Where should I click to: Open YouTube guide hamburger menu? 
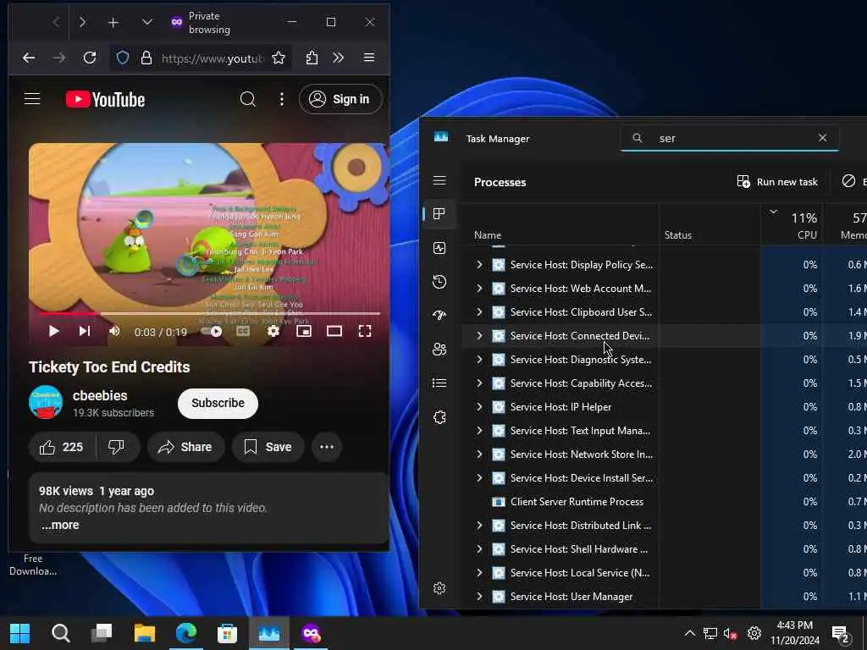[32, 99]
